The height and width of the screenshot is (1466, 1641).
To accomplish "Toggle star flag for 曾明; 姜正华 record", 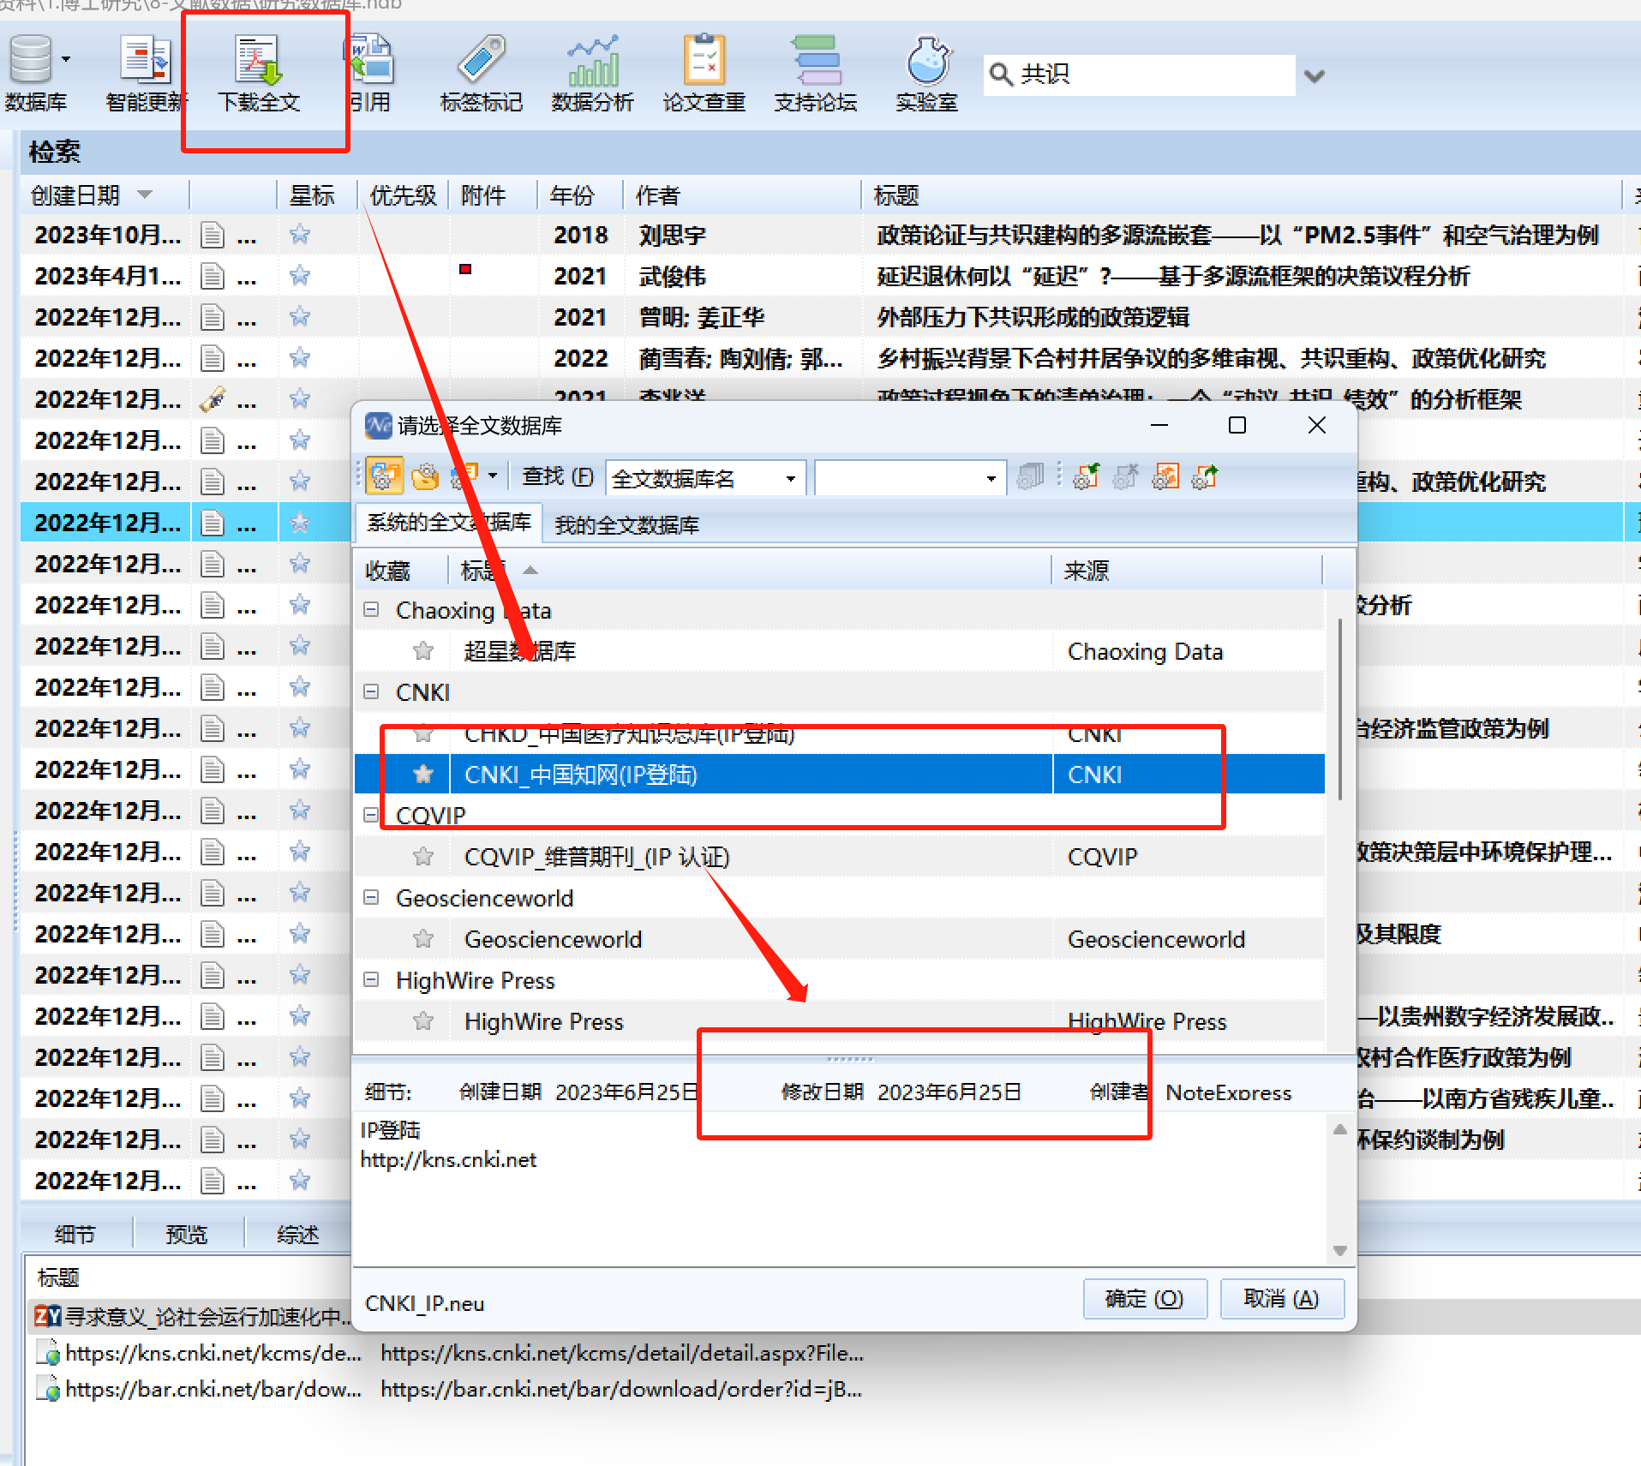I will coord(300,317).
